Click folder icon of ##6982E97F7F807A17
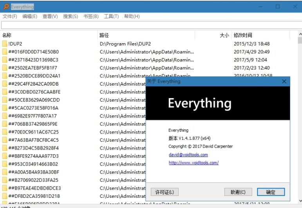 (x=5, y=116)
